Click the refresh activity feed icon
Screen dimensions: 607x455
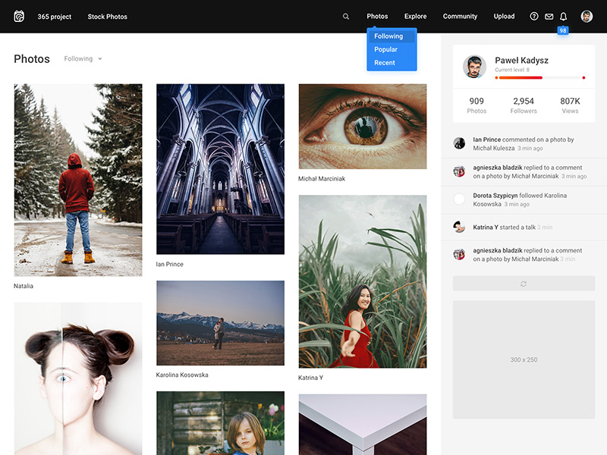tap(524, 284)
